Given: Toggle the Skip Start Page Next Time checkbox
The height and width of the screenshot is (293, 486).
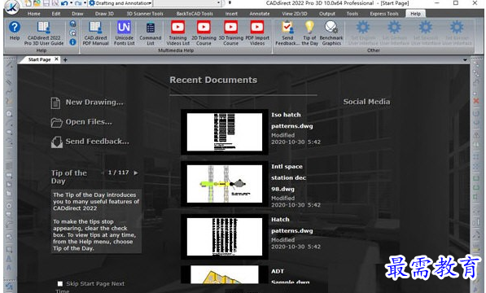Looking at the screenshot, I should [x=60, y=284].
